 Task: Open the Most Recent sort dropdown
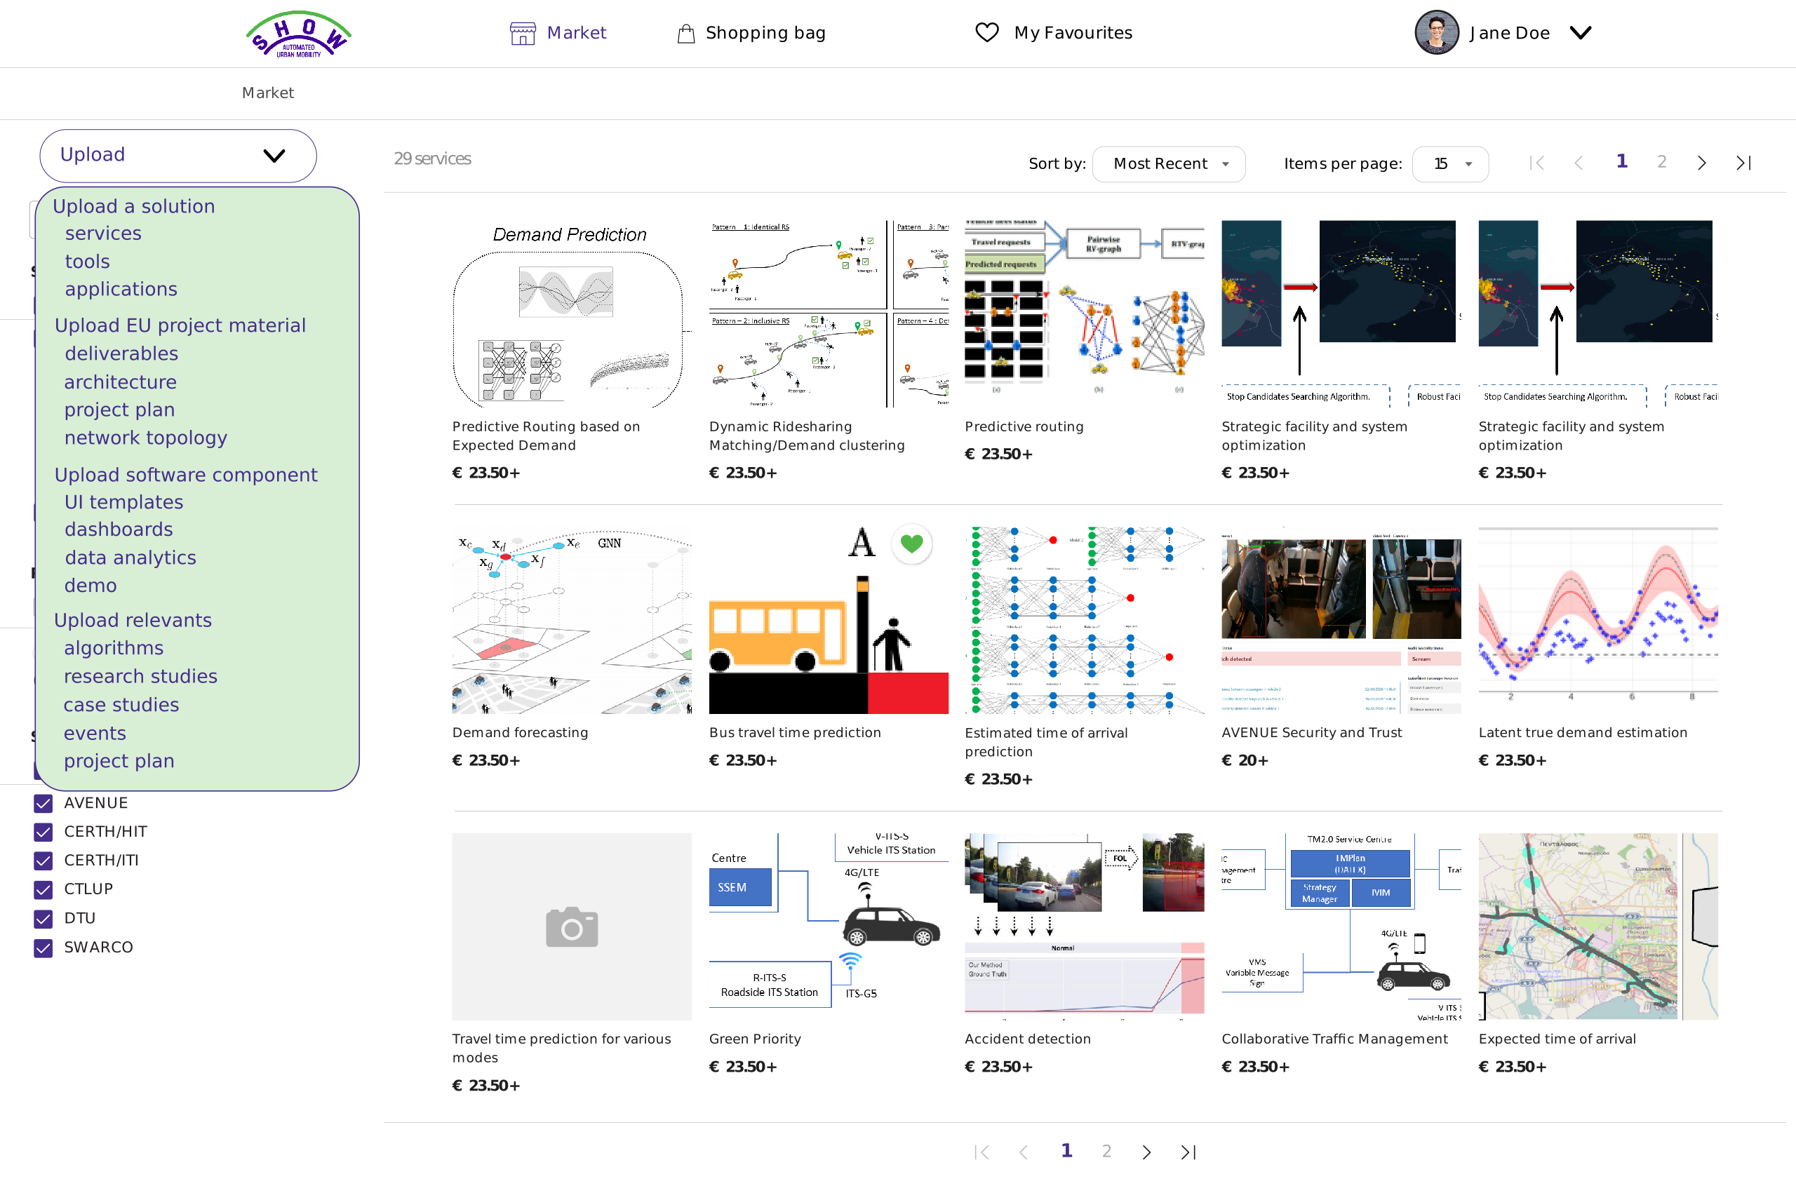coord(1168,164)
